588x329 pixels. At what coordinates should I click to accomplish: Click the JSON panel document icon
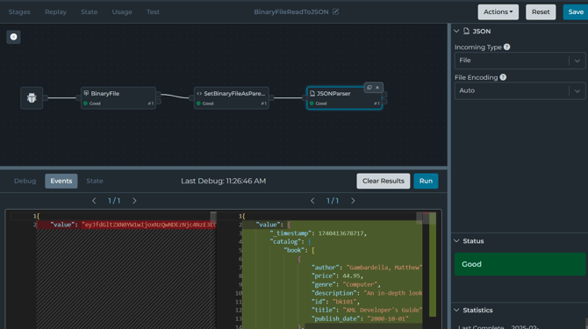466,31
